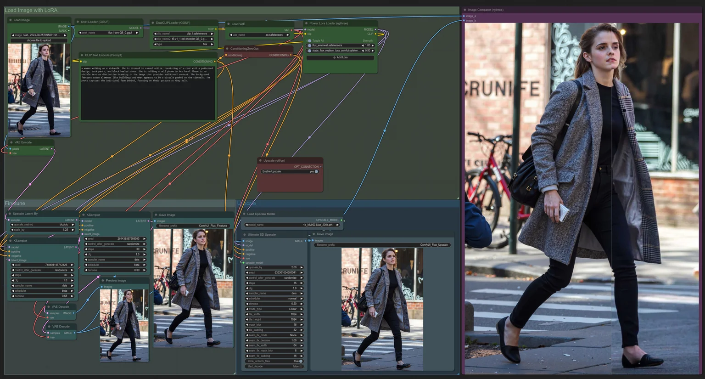Screen dimensions: 705x379
Task: Collapse the Load Upscale Model node dot
Action: click(x=244, y=214)
